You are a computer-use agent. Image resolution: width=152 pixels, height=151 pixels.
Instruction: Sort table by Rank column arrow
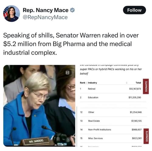(87, 83)
